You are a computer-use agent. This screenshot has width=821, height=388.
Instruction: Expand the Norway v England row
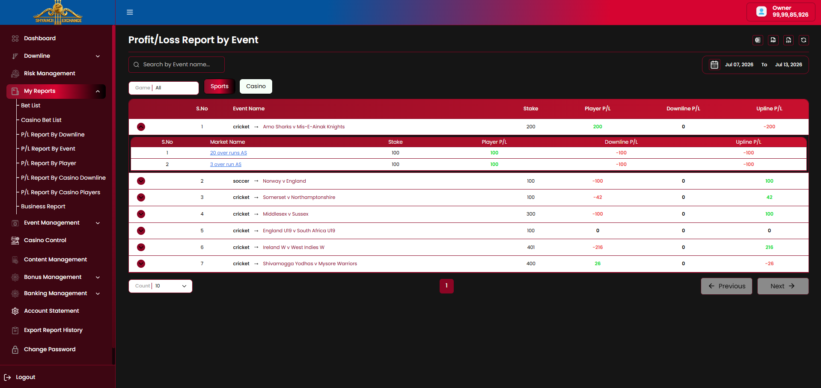pyautogui.click(x=141, y=181)
